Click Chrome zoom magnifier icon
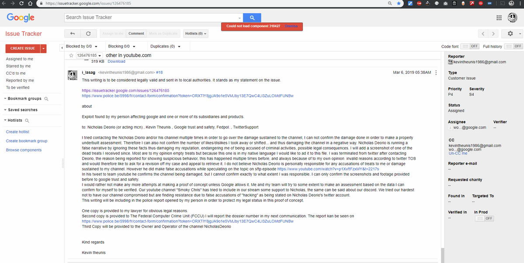Viewport: 524px width, 263px height. (x=390, y=3)
